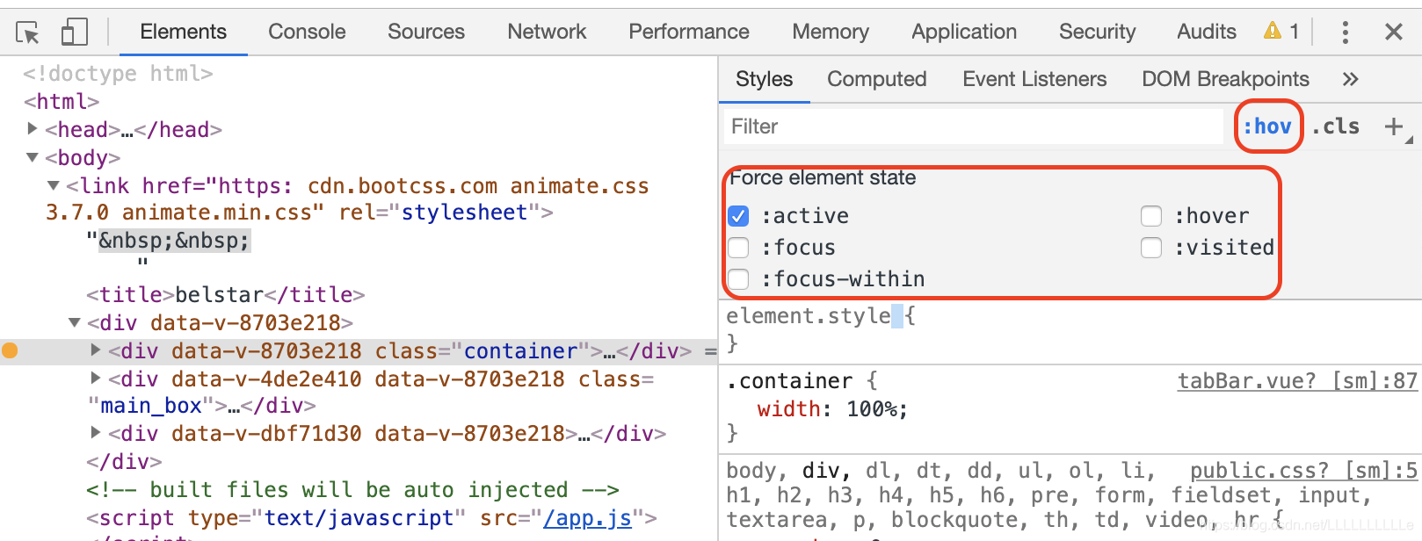Screen dimensions: 1422x541
Task: Click the warning triangle issue counter
Action: coord(1281,32)
